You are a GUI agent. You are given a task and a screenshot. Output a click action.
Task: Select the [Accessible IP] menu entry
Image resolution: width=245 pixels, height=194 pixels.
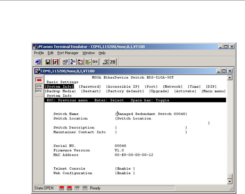pyautogui.click(x=123, y=87)
